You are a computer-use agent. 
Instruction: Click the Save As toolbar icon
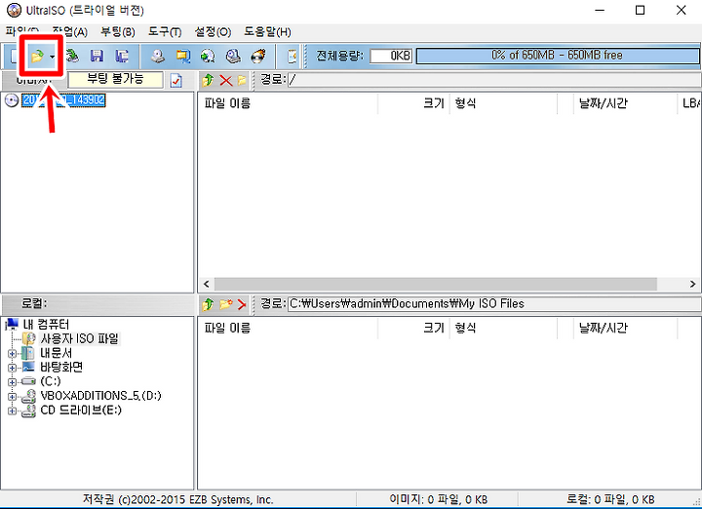122,56
